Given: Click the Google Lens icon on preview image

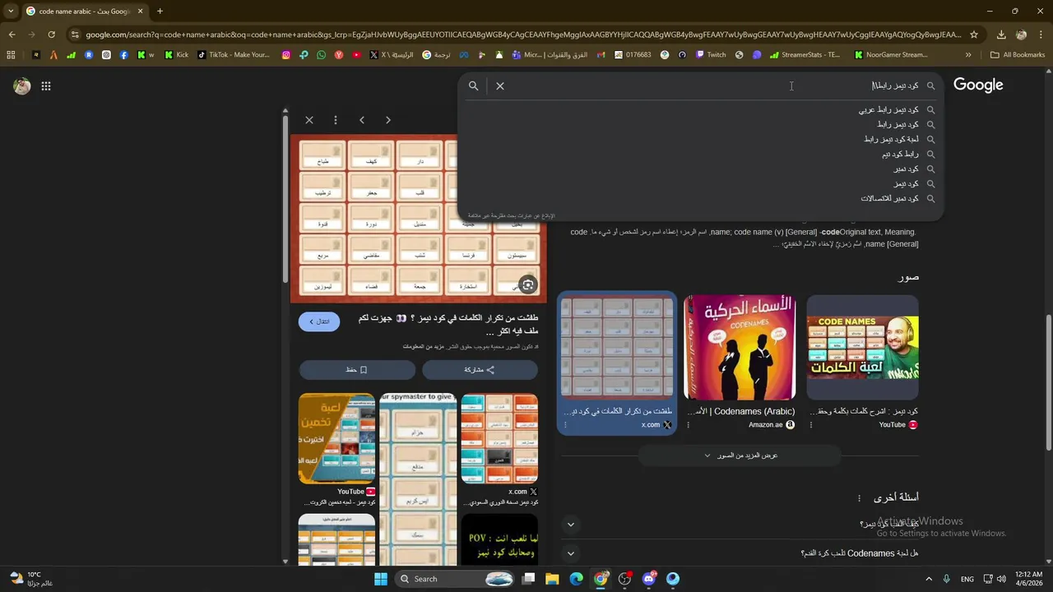Looking at the screenshot, I should (x=528, y=284).
